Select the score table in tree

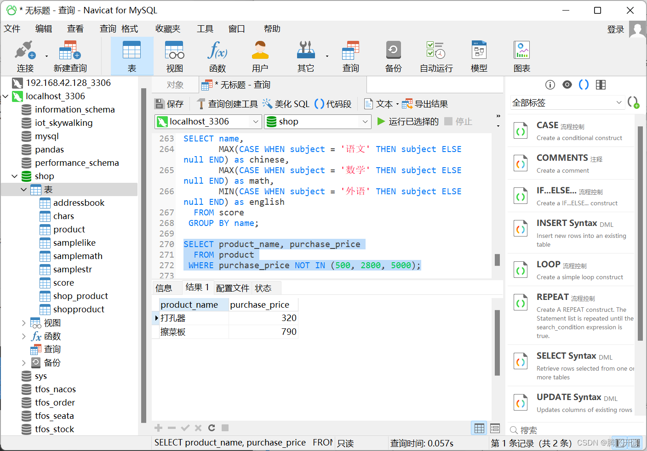click(63, 283)
